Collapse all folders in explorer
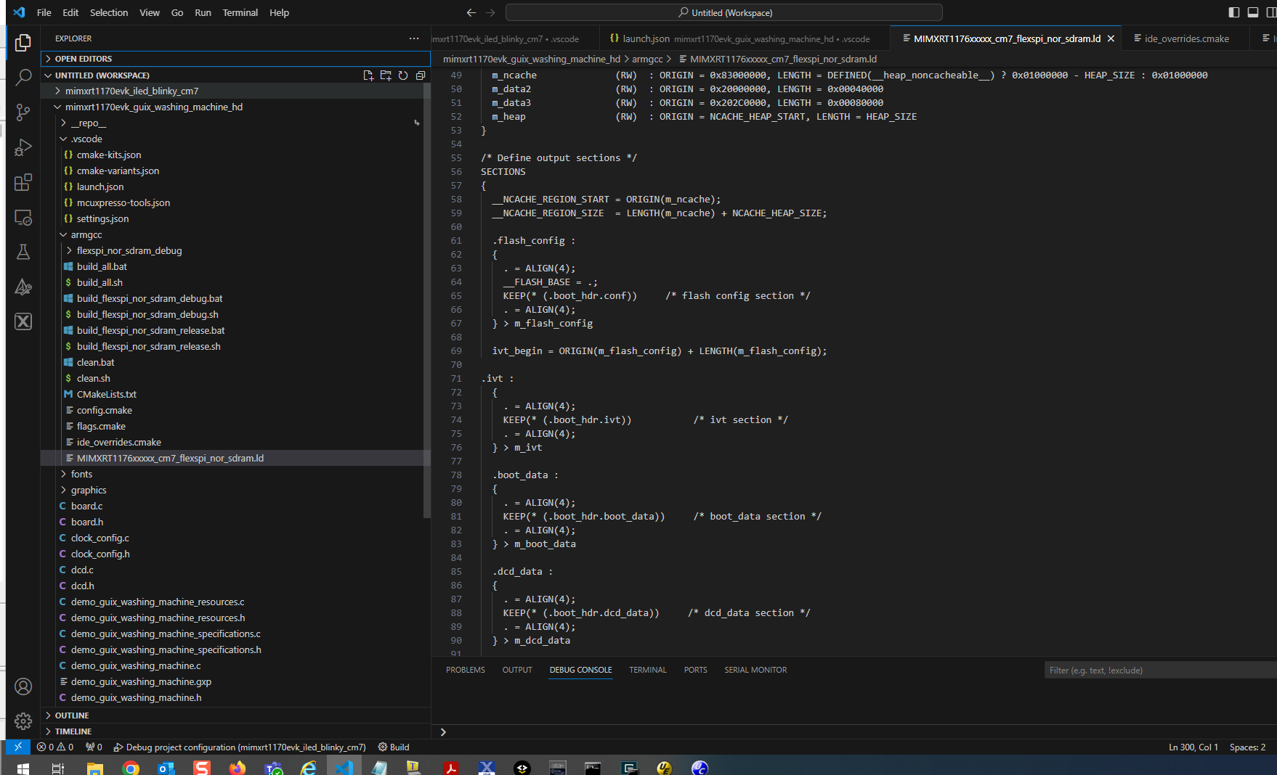1277x775 pixels. (421, 75)
